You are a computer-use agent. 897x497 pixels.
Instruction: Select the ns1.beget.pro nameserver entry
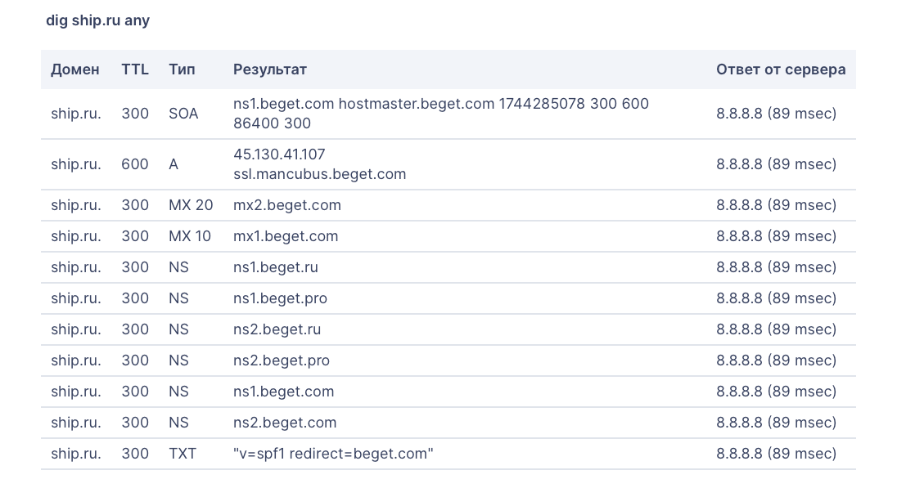point(280,298)
